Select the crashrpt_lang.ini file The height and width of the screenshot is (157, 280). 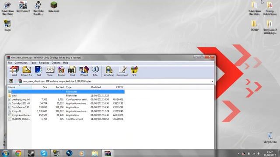pyautogui.click(x=66, y=99)
